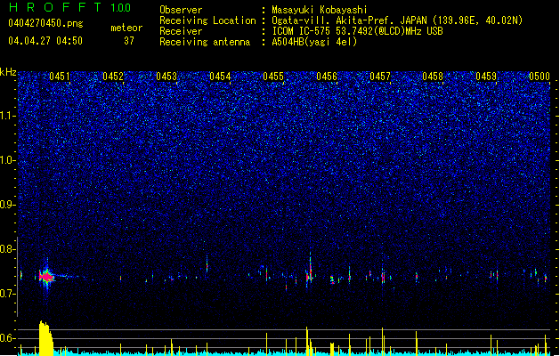Screen dimensions: 560x356
Task: Select observer name Masayuki Kobayashi
Action: (320, 10)
